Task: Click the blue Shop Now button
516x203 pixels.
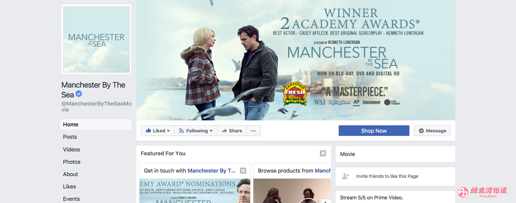Action: click(x=374, y=131)
